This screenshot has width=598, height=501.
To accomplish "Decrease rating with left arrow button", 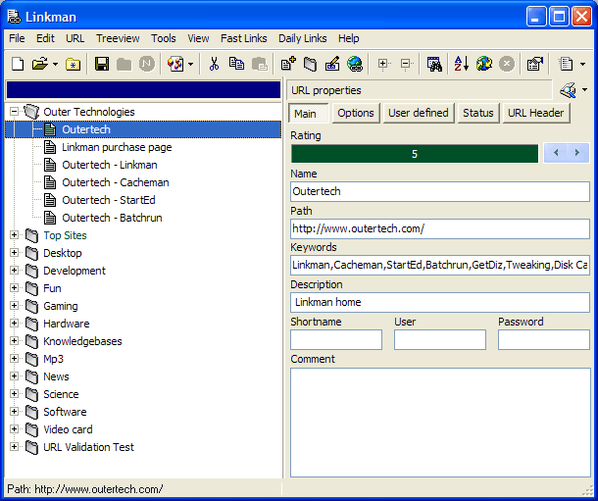I will coord(556,153).
